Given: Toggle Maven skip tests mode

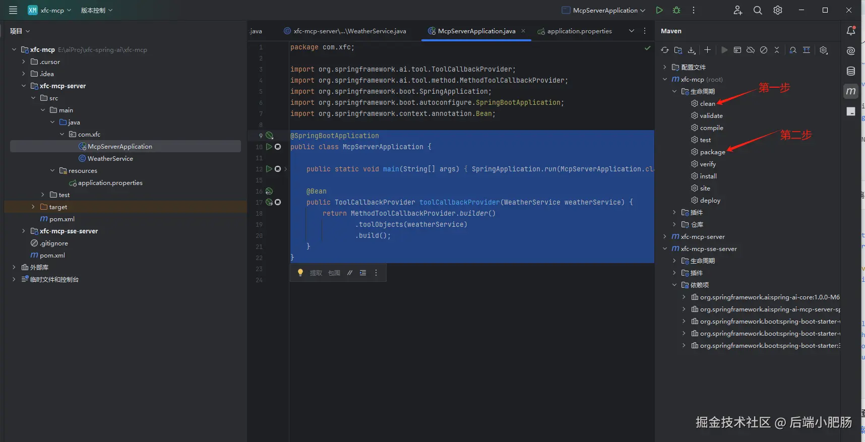Looking at the screenshot, I should [x=764, y=50].
